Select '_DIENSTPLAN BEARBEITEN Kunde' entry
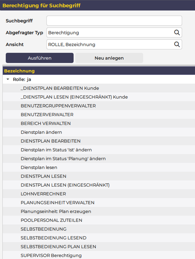 (99, 88)
